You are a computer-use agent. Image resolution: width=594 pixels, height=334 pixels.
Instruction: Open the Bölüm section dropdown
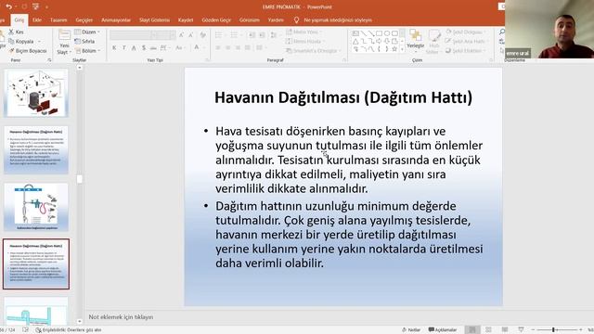click(x=87, y=51)
